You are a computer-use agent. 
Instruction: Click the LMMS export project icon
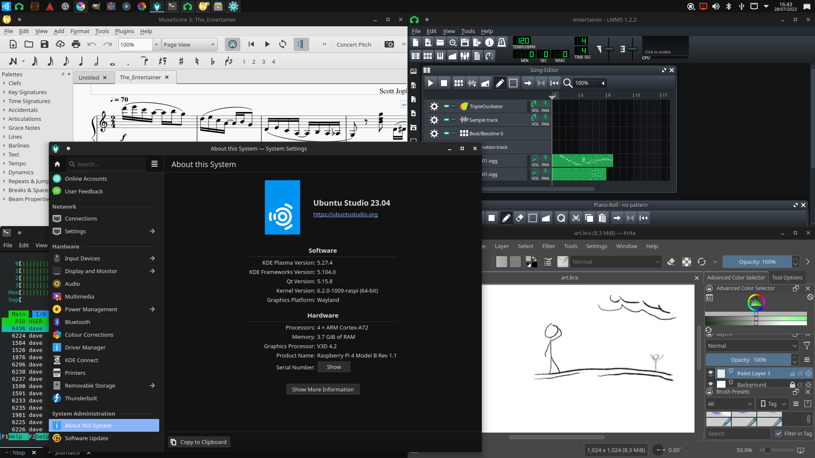click(x=477, y=42)
